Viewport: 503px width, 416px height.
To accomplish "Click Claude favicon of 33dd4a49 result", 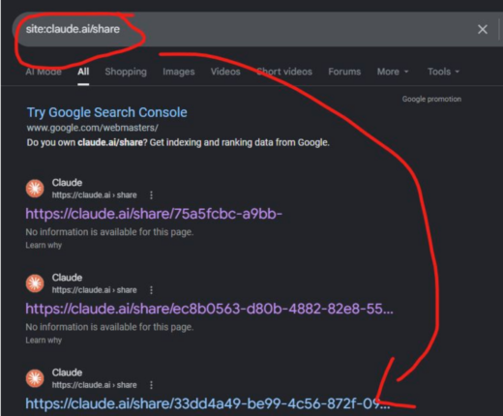I will 35,378.
